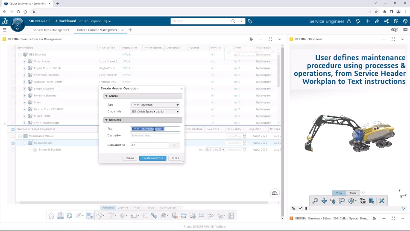Click the user profile icon near Service Engineer
The height and width of the screenshot is (231, 410).
coord(349,21)
